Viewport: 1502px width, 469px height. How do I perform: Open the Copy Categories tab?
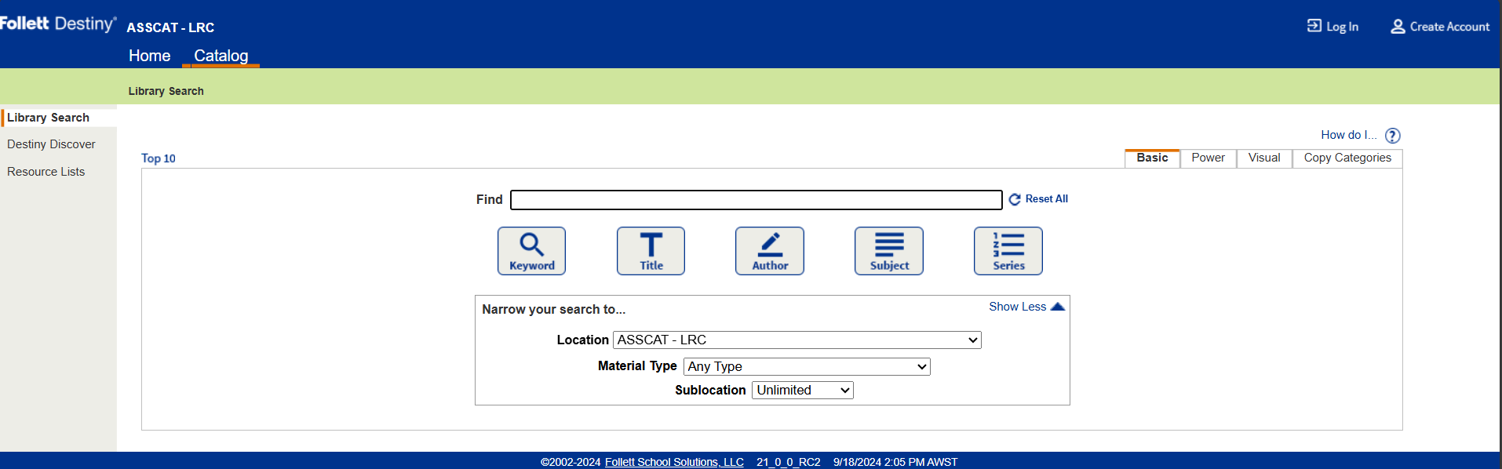[x=1347, y=158]
